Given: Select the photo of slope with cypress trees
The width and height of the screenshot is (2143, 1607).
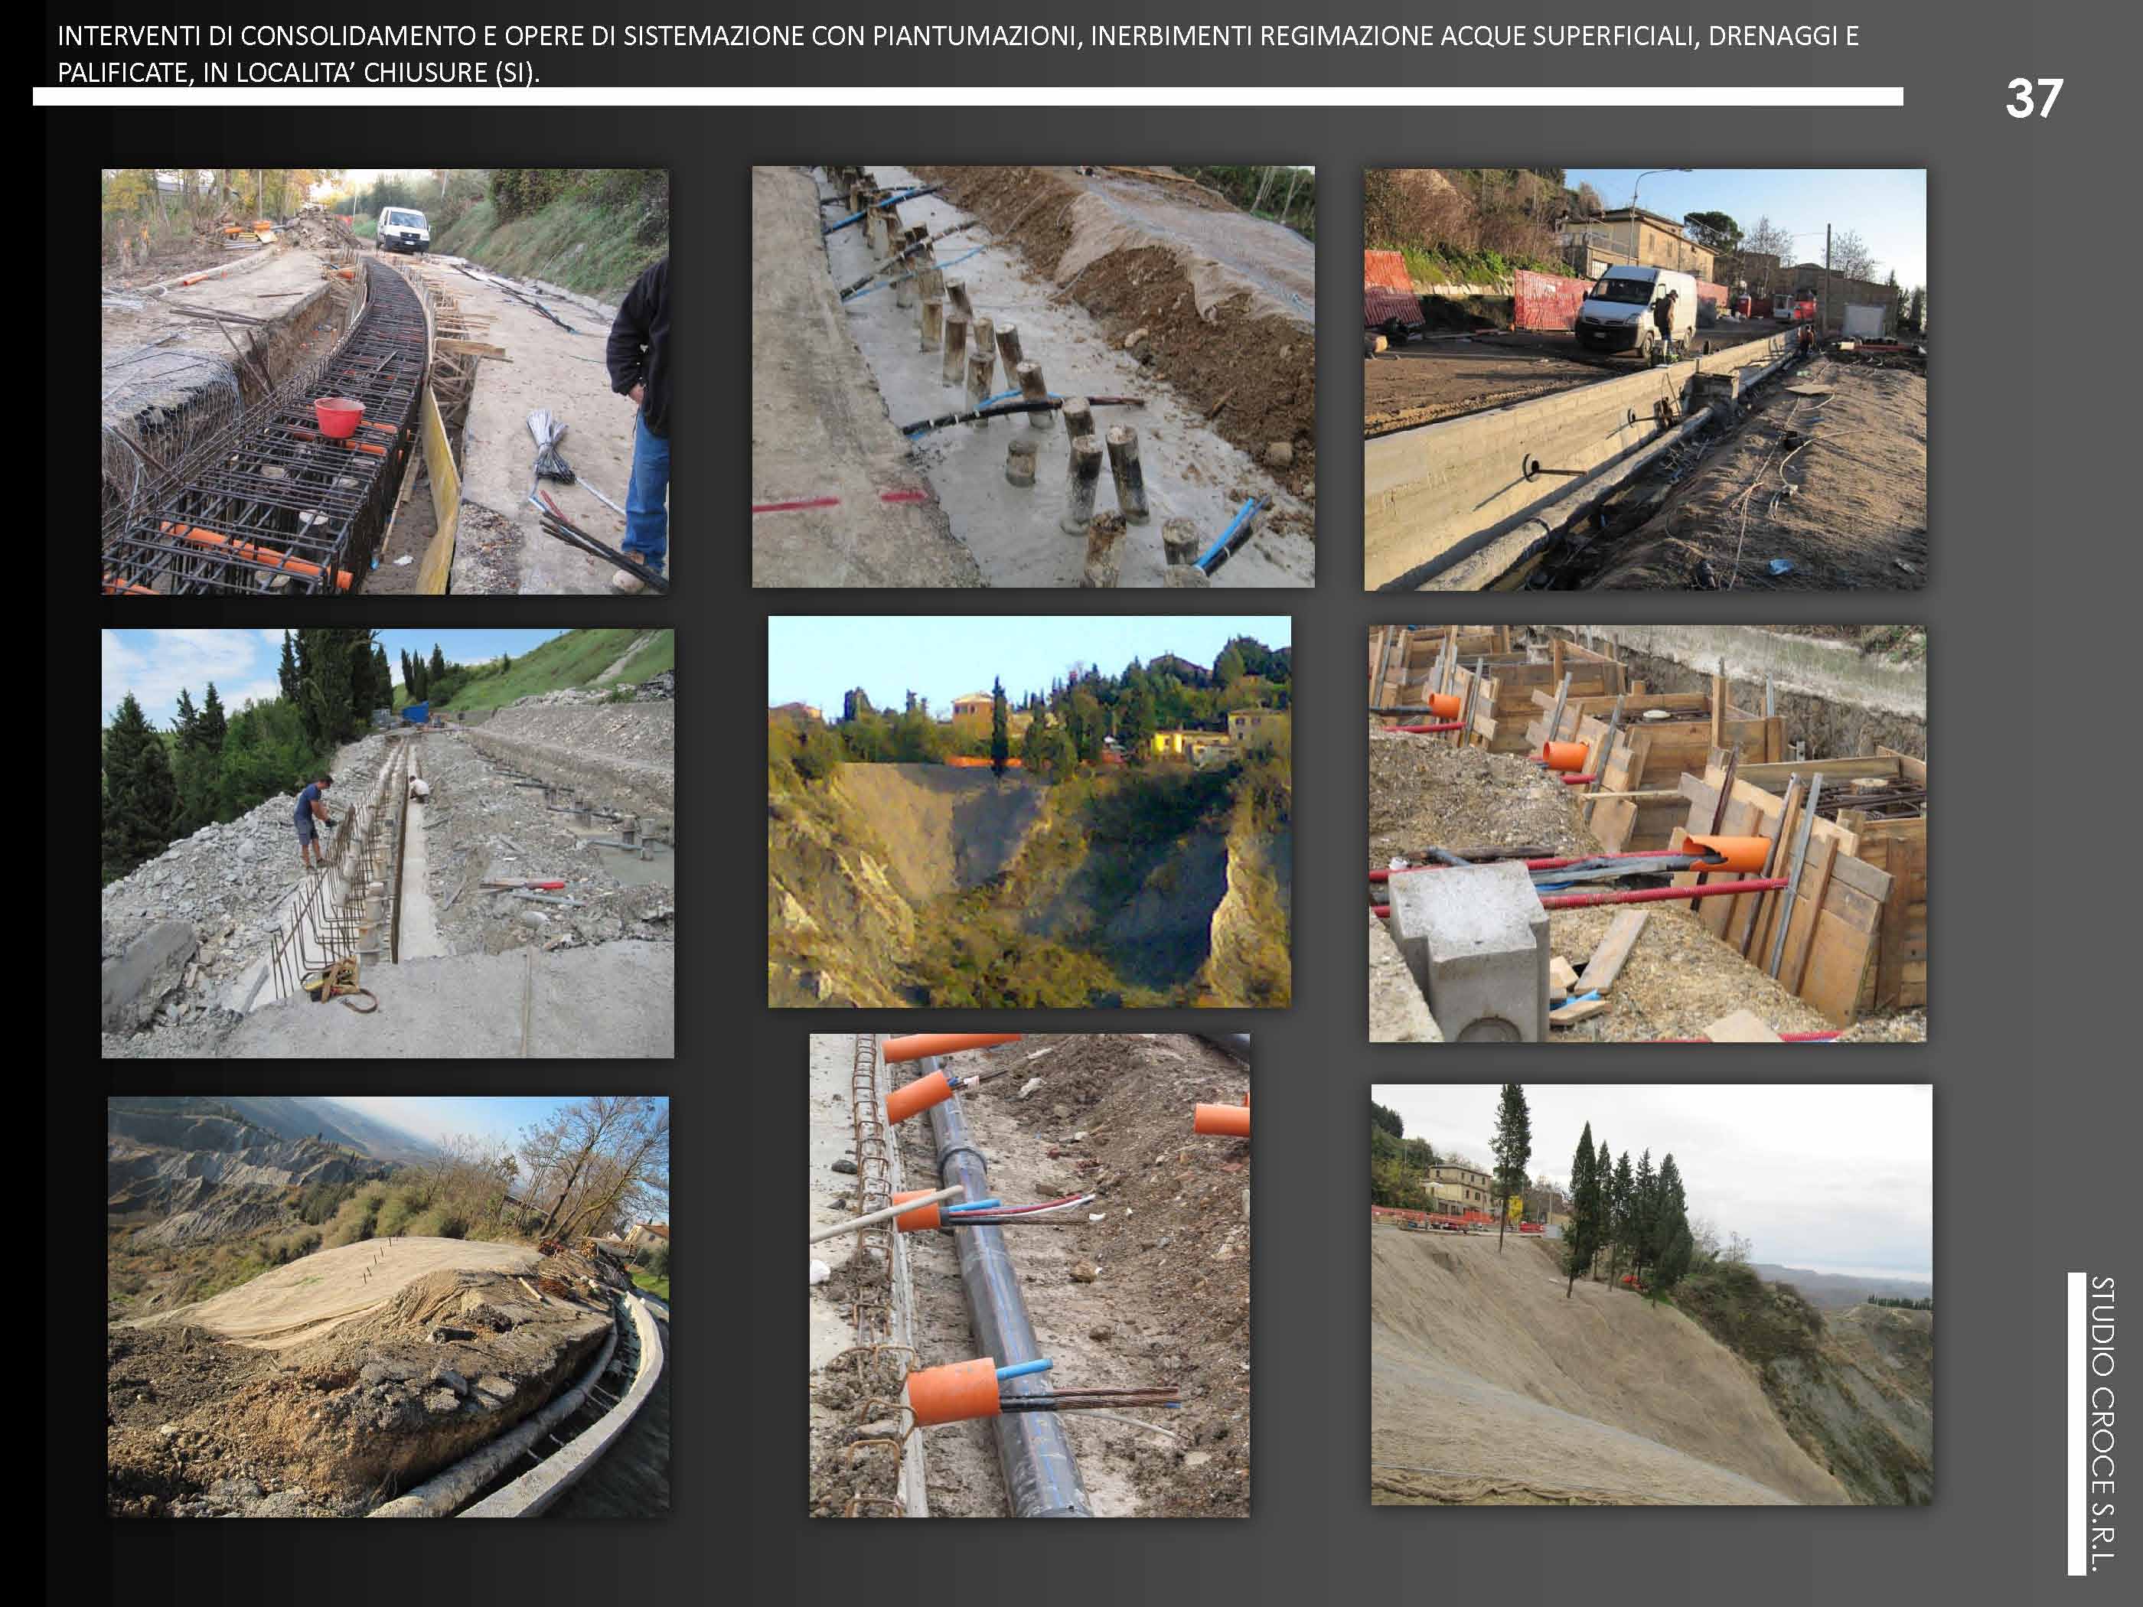Looking at the screenshot, I should point(1652,1294).
